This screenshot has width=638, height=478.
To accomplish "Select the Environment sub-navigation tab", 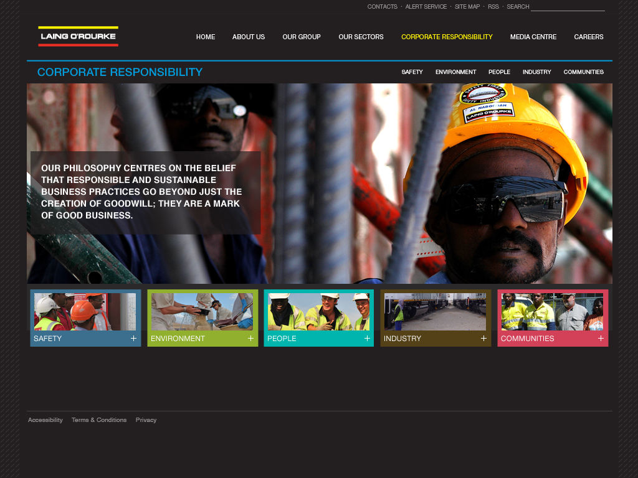I will pyautogui.click(x=455, y=72).
